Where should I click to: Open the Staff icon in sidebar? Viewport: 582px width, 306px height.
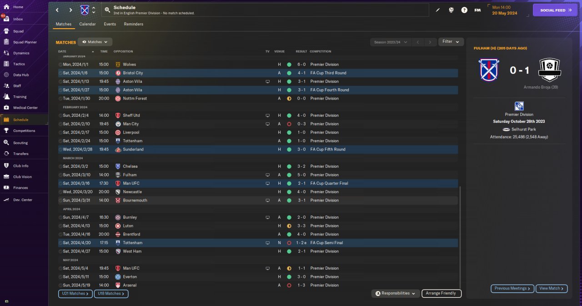(6, 85)
